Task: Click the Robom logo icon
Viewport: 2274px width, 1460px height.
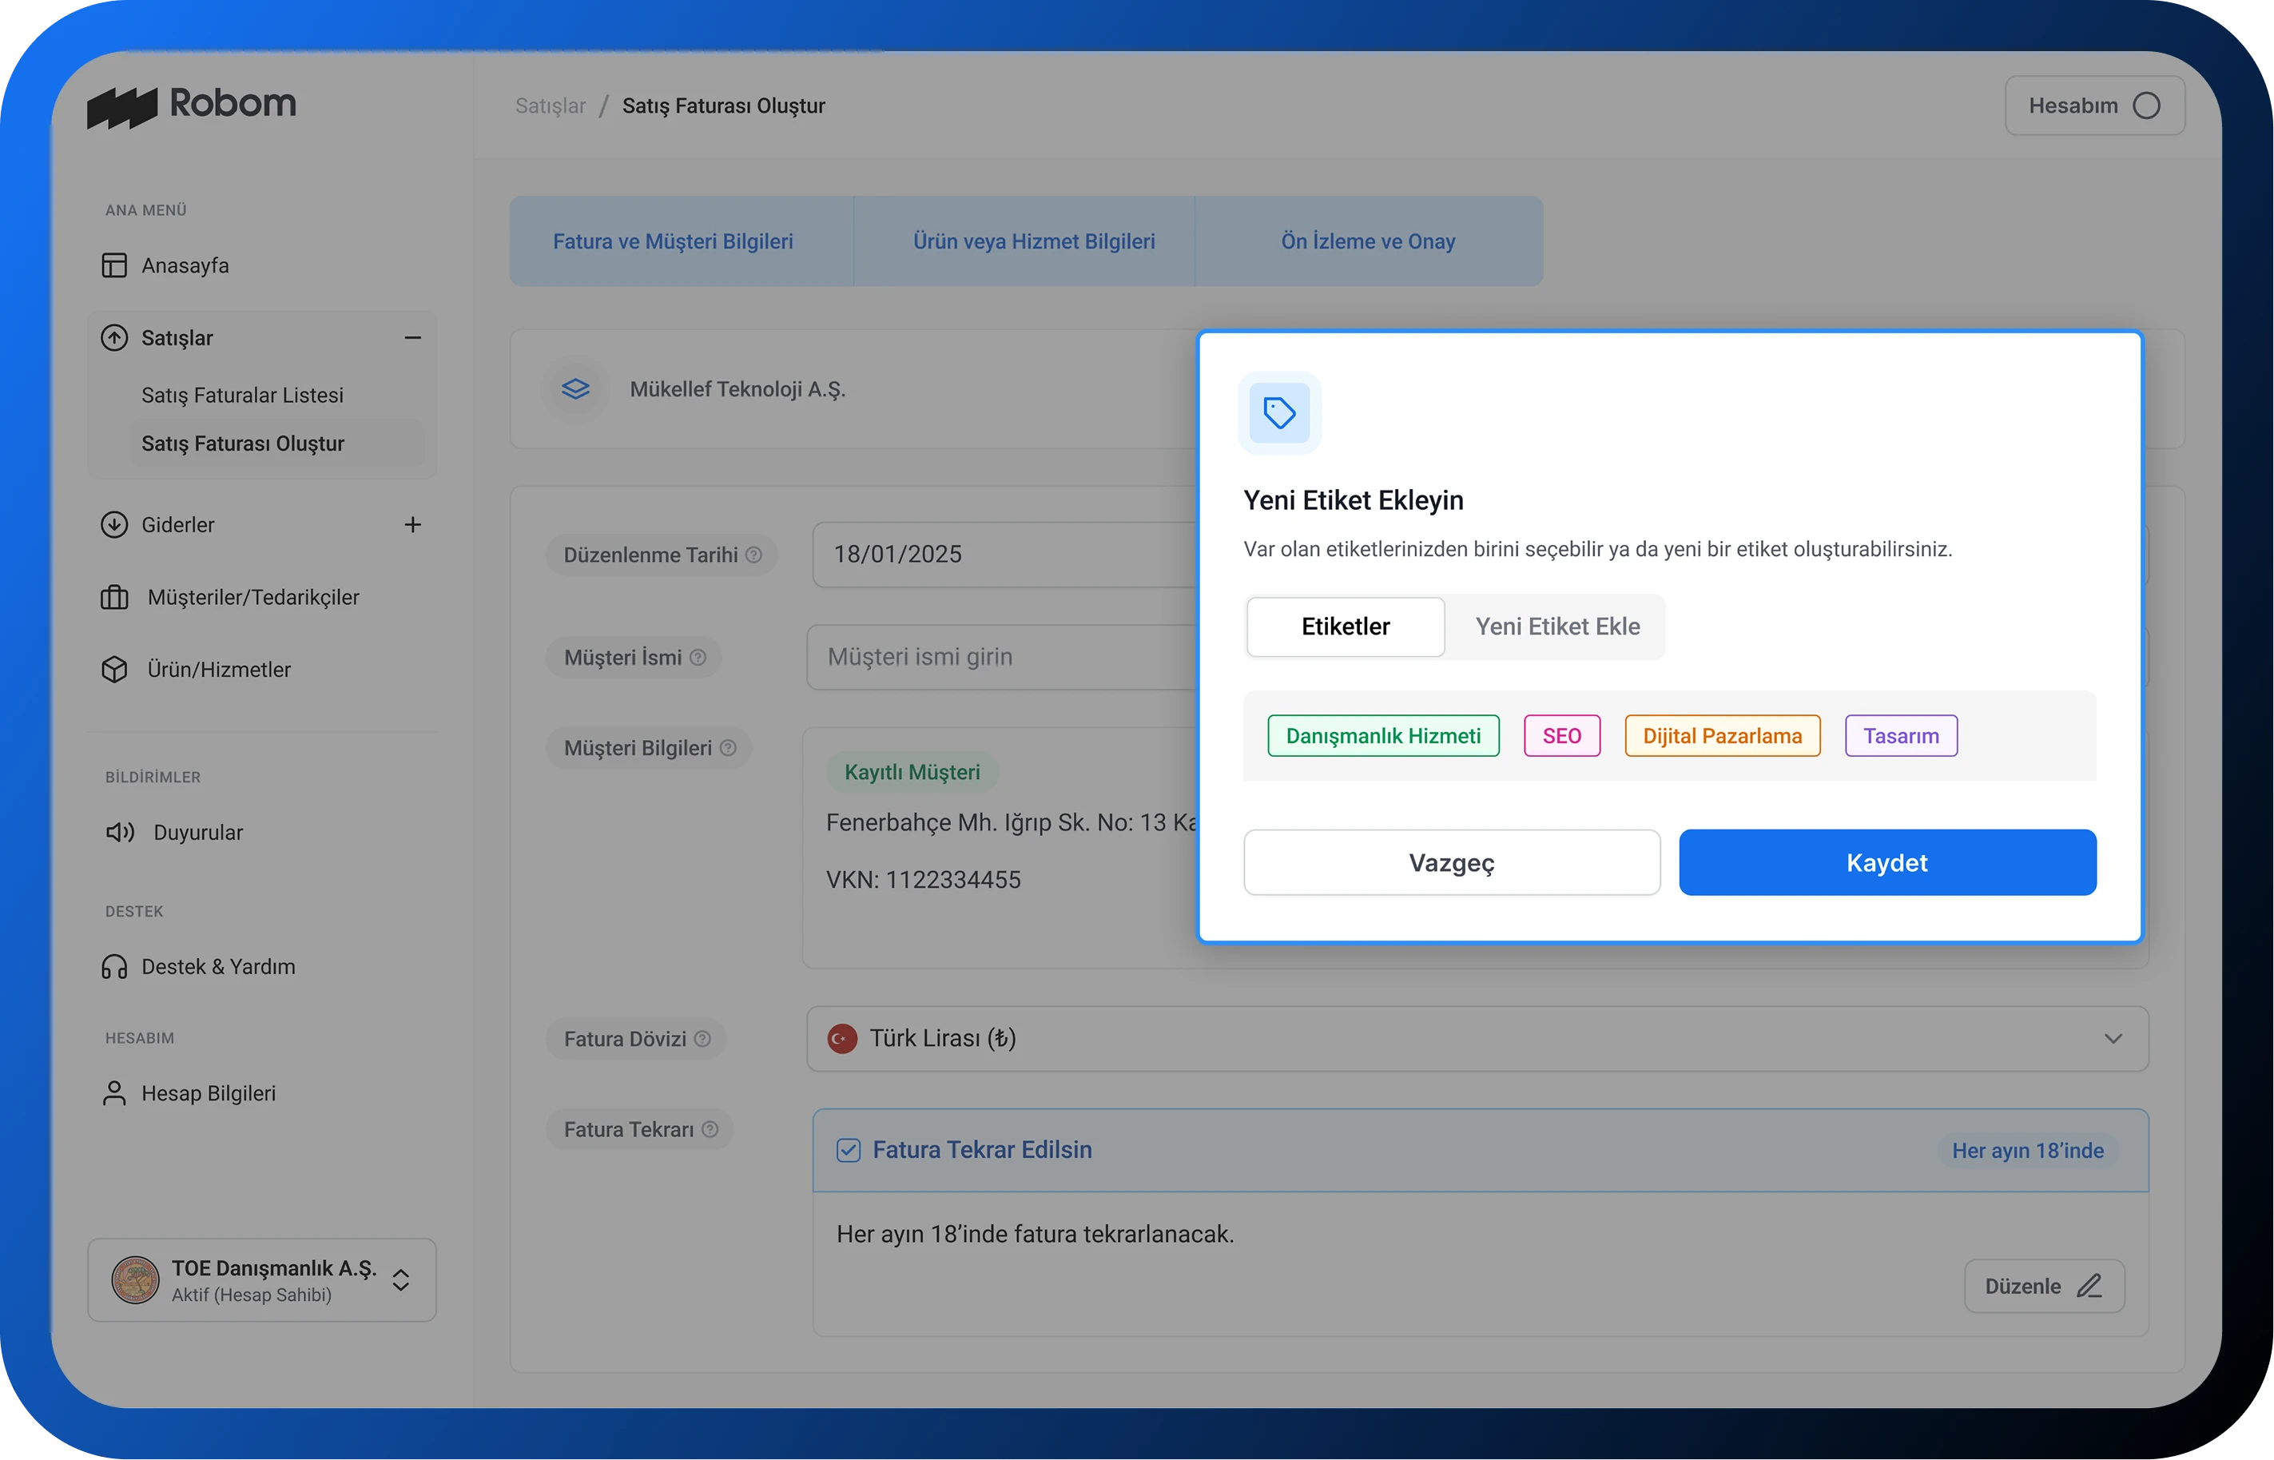Action: (x=121, y=106)
